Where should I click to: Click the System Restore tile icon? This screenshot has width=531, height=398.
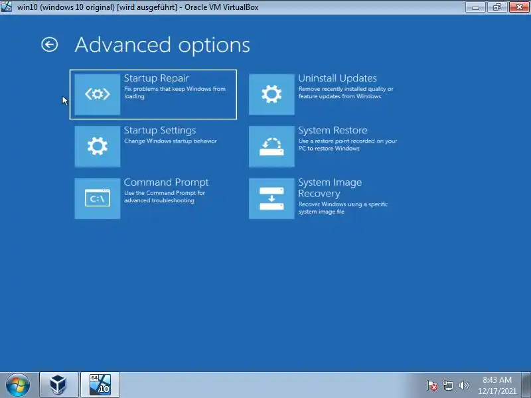(x=271, y=147)
